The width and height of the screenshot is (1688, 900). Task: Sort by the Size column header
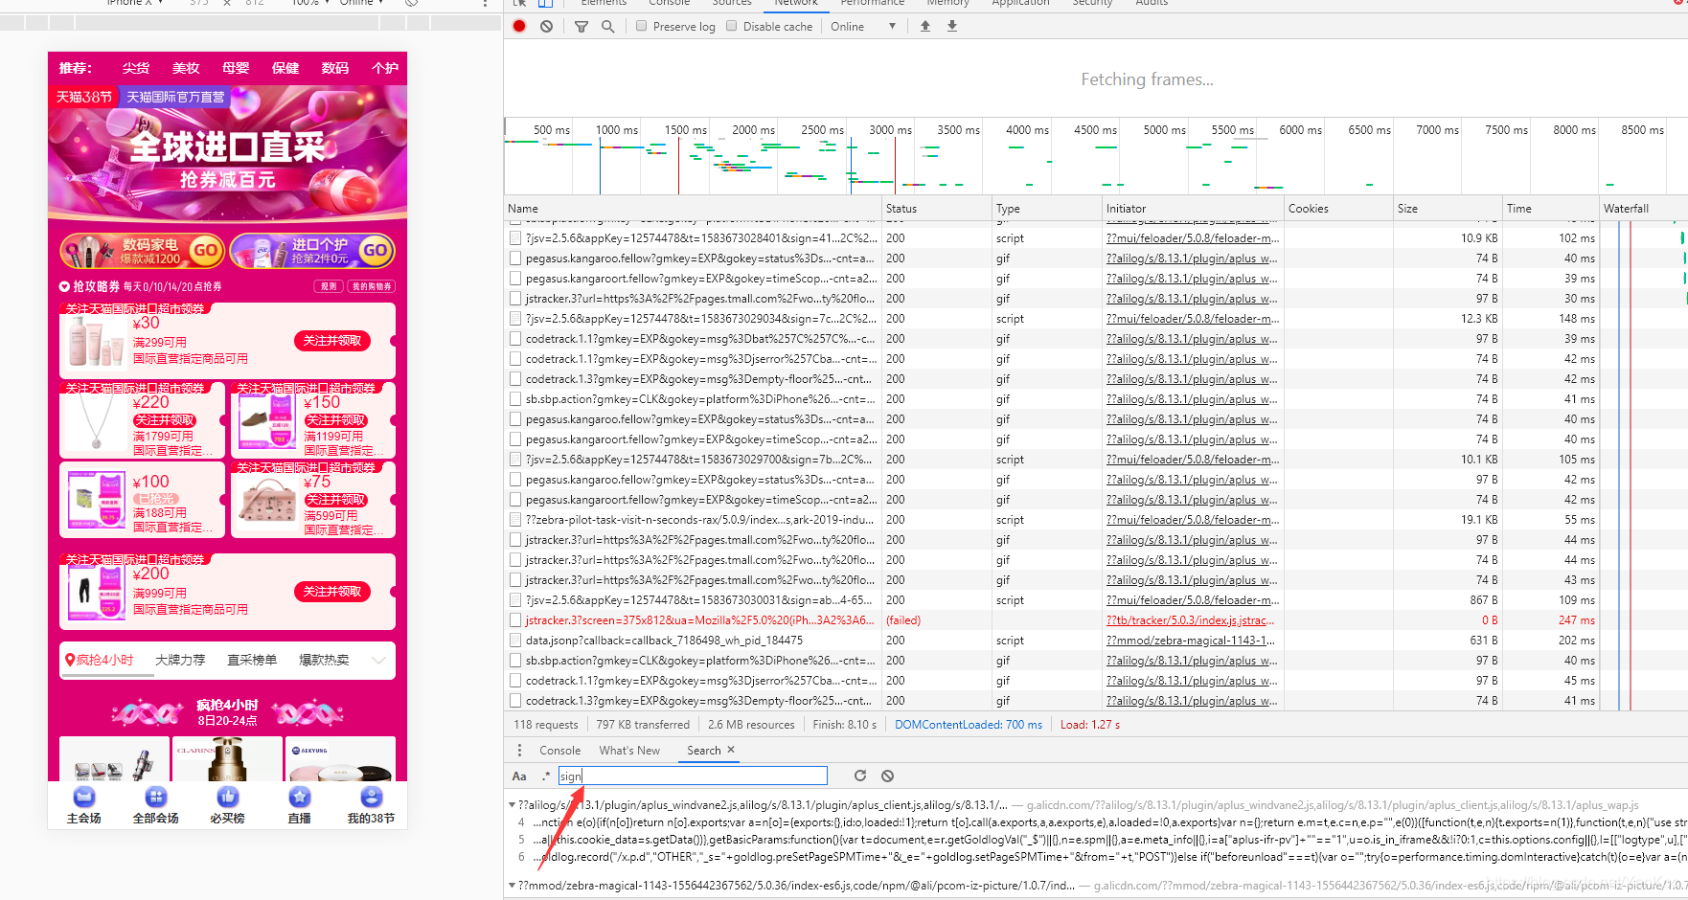tap(1448, 209)
